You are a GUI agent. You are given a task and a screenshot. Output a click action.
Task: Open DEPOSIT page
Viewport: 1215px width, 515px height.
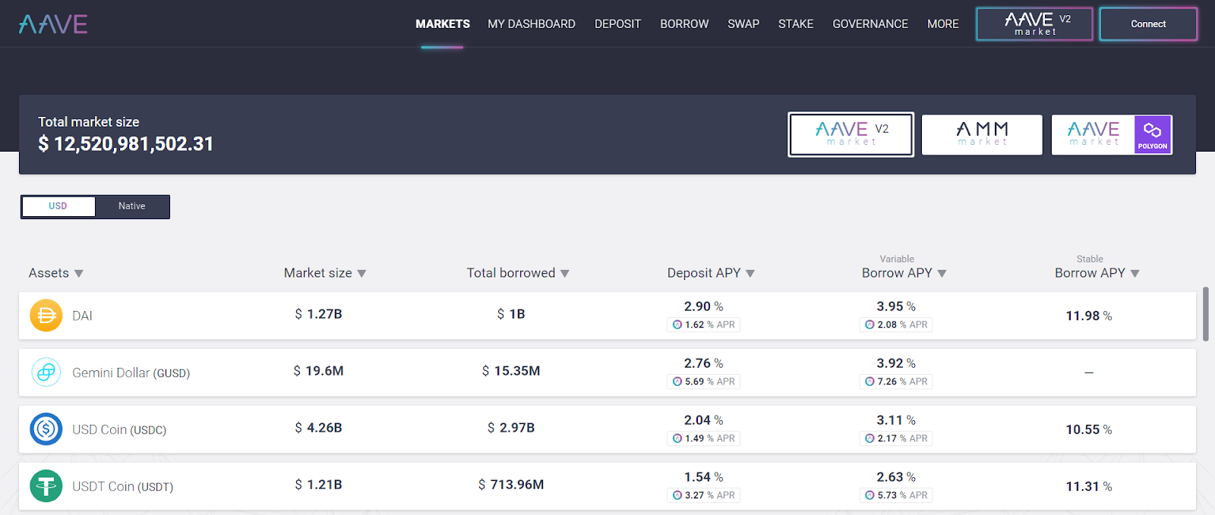[x=618, y=24]
